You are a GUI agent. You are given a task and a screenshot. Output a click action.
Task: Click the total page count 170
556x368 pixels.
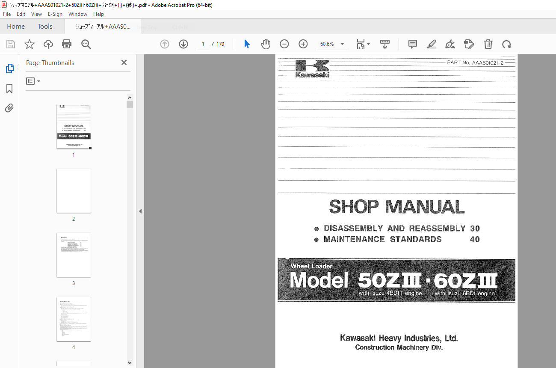220,44
